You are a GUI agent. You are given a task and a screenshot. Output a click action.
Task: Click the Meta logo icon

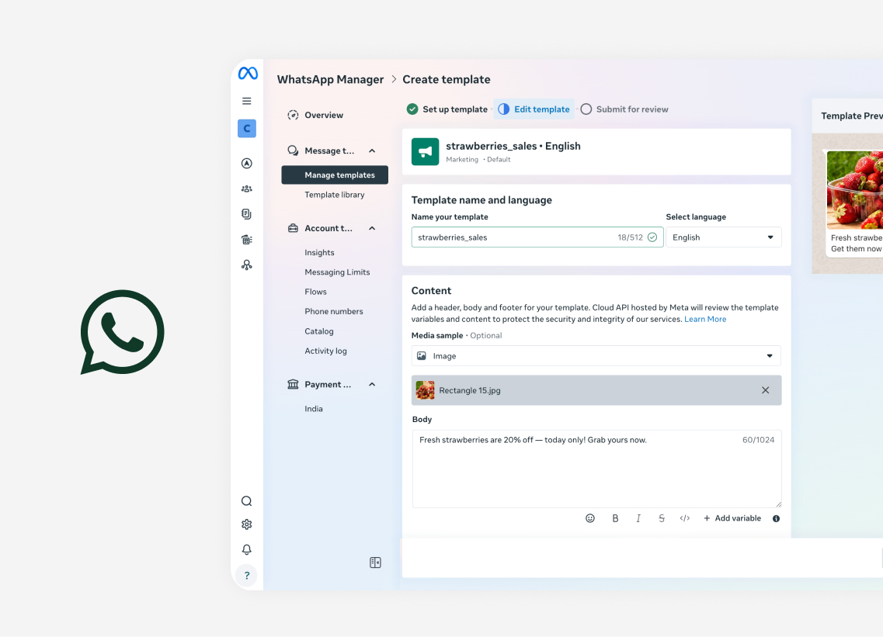[x=248, y=74]
